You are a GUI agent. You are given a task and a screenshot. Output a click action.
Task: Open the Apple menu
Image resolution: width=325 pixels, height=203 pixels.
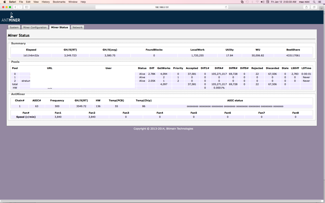point(4,2)
